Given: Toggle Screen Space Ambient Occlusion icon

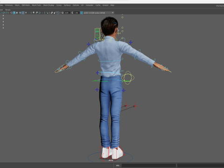Looking at the screenshot, I should [x=34, y=13].
